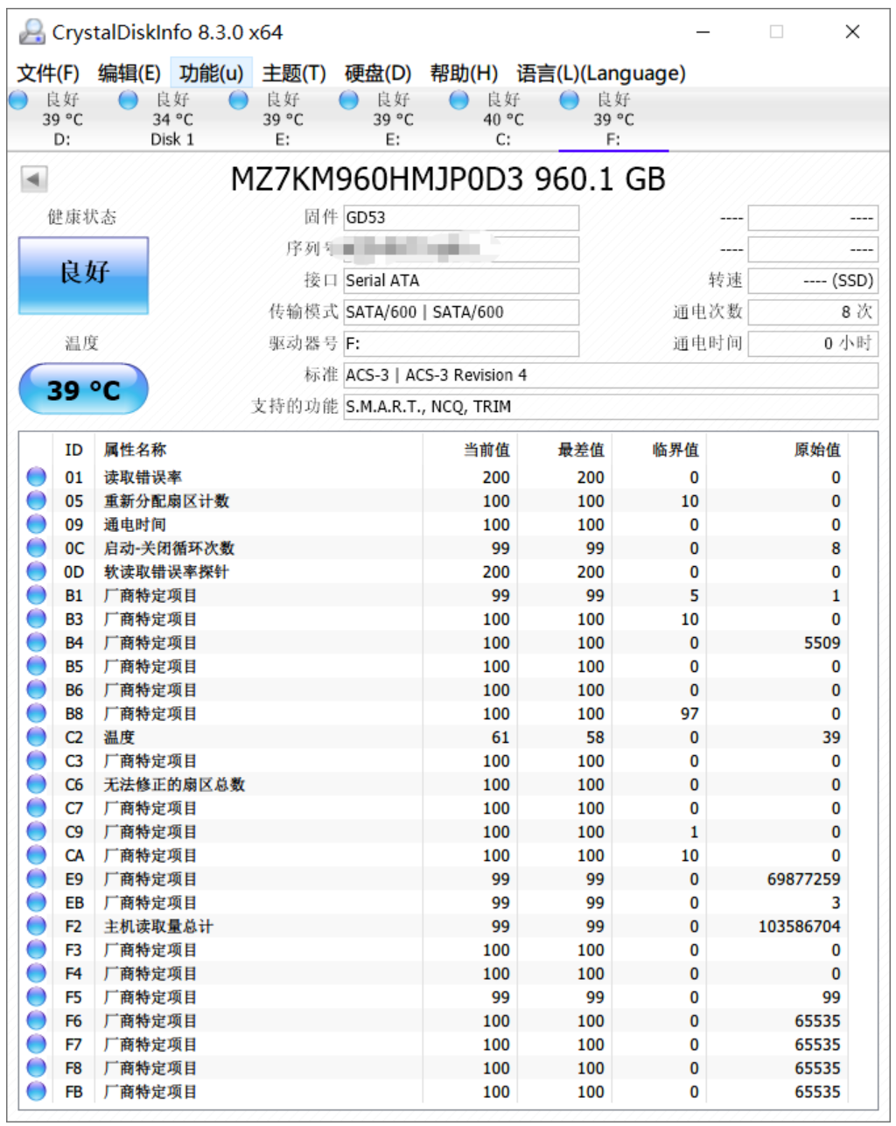Click the 最差值 column header
The width and height of the screenshot is (896, 1126).
click(581, 450)
